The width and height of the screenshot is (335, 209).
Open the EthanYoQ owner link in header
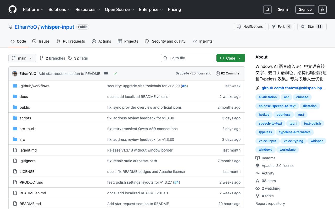click(x=26, y=27)
